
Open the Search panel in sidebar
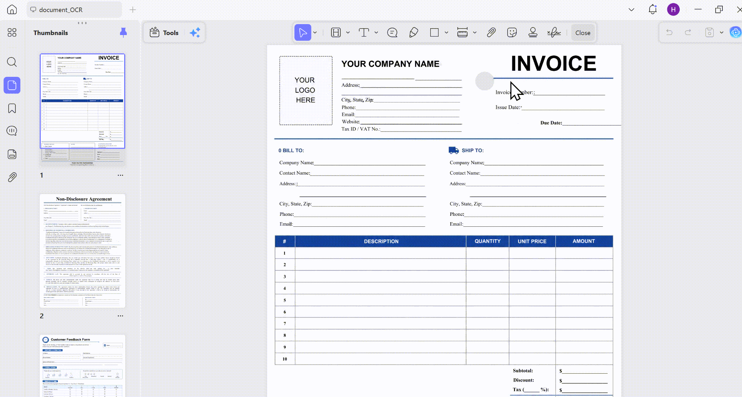[x=12, y=62]
